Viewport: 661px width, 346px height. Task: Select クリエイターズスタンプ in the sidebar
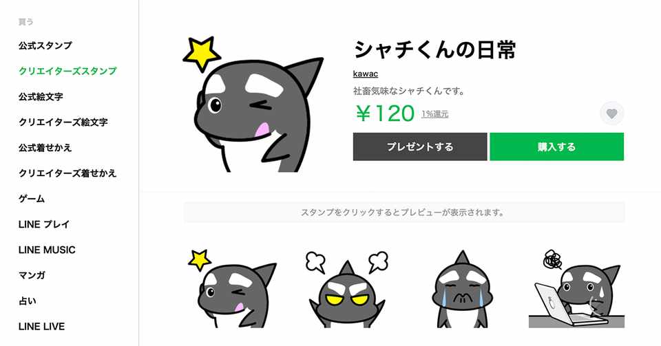[x=67, y=71]
